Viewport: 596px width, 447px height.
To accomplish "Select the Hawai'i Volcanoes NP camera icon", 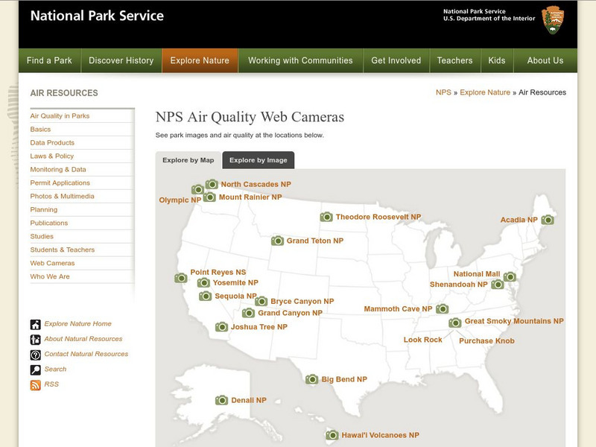I will [x=332, y=435].
